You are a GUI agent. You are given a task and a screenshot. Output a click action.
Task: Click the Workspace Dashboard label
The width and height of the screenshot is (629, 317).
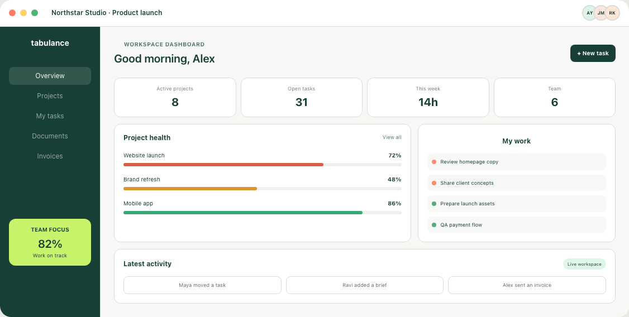coord(164,45)
